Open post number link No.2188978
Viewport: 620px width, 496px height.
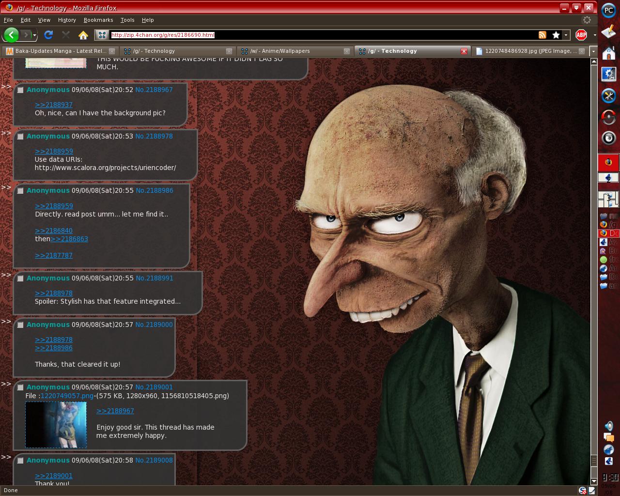(154, 136)
